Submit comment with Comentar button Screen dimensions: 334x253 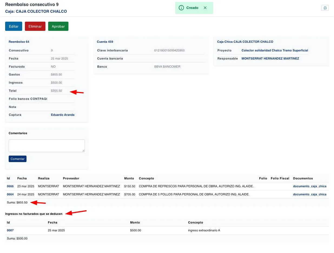[18, 159]
